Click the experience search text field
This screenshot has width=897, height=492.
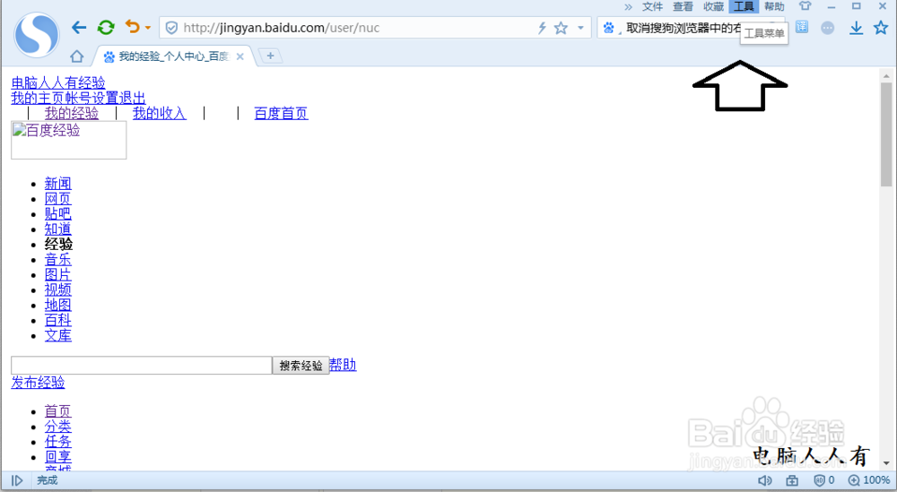142,365
